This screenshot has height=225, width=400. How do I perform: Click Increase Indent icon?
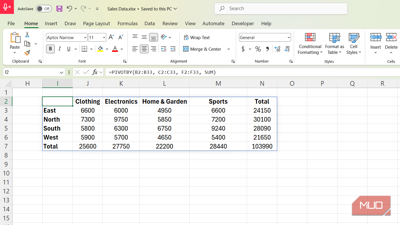pyautogui.click(x=173, y=49)
